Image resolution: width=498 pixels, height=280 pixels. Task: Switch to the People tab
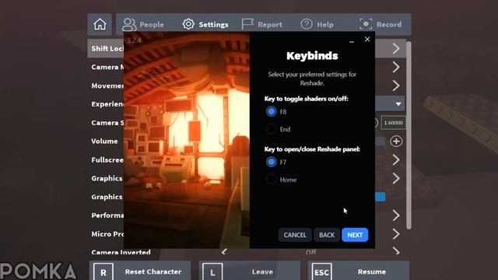[x=143, y=24]
